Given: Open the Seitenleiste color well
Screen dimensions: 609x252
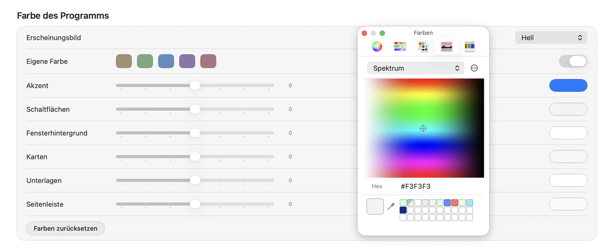Looking at the screenshot, I should [568, 204].
